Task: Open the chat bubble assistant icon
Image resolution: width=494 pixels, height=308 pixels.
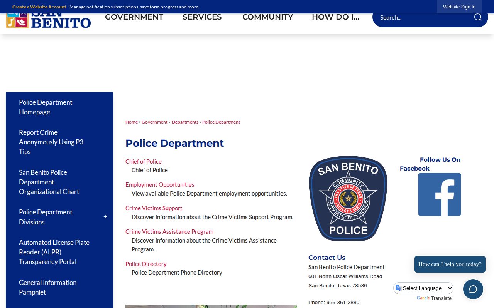Action: click(x=473, y=289)
